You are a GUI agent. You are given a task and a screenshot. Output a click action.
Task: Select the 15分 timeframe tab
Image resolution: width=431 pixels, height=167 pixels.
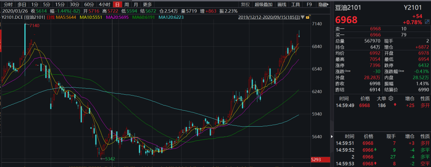coord(60,5)
